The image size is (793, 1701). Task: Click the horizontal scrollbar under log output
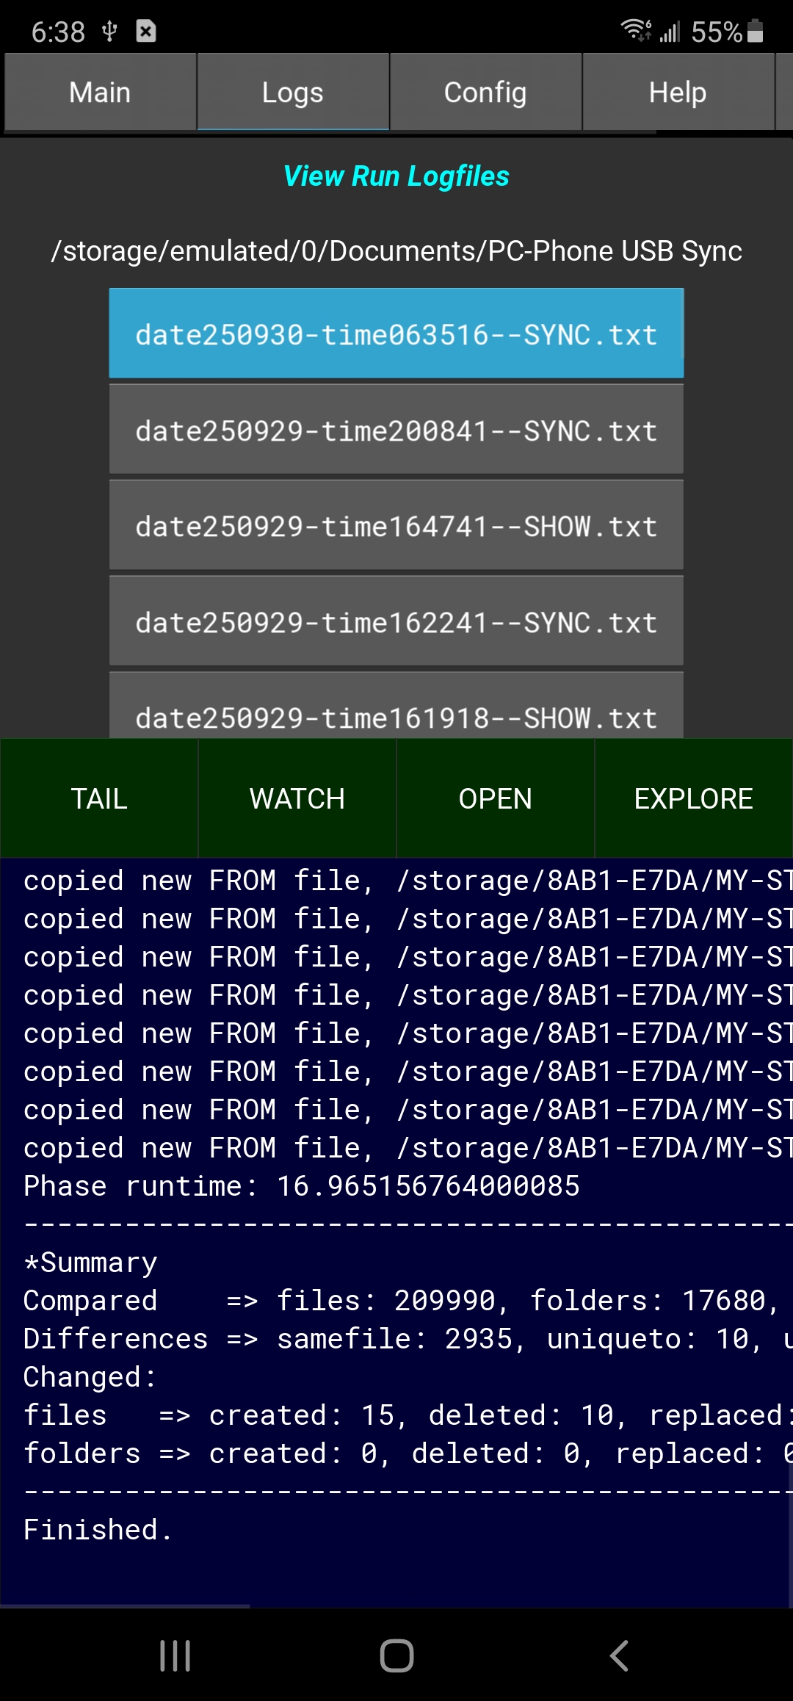[x=125, y=1606]
